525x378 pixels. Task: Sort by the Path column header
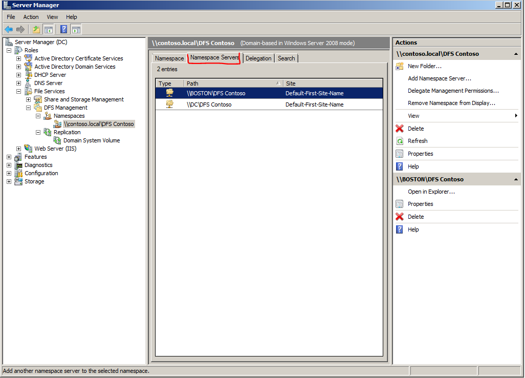tap(233, 83)
